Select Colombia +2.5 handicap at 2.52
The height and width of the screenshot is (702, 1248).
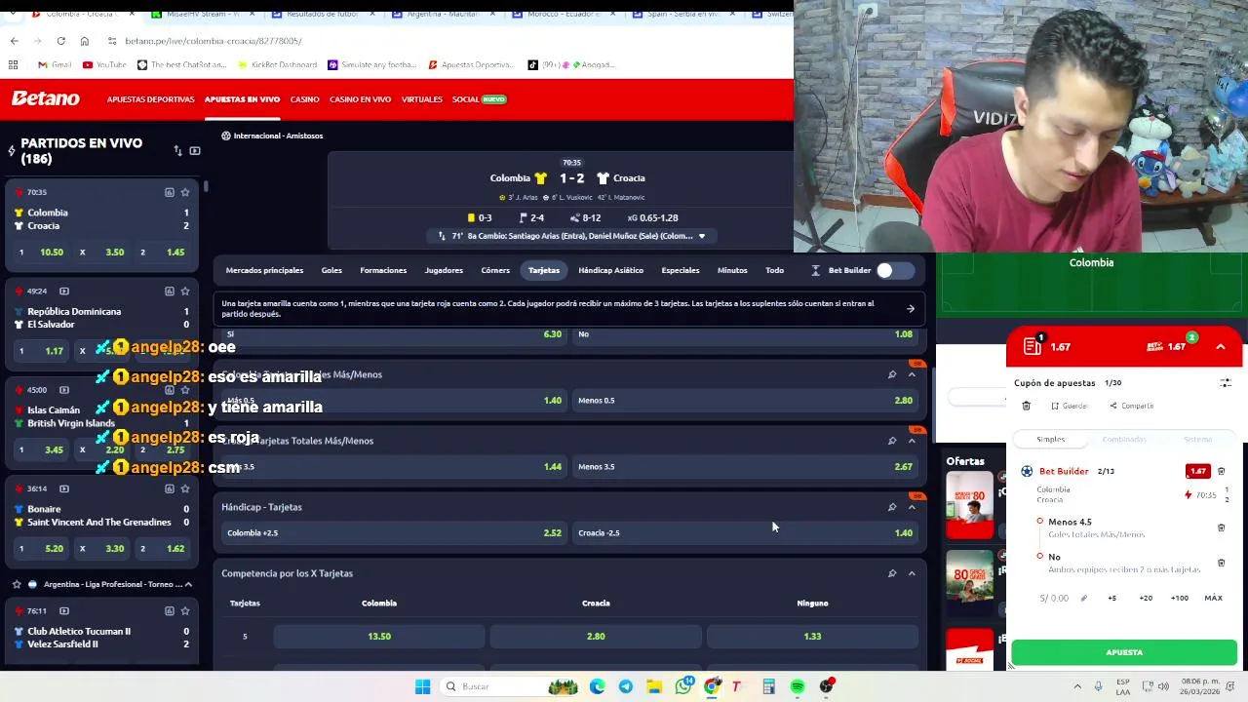pos(394,532)
